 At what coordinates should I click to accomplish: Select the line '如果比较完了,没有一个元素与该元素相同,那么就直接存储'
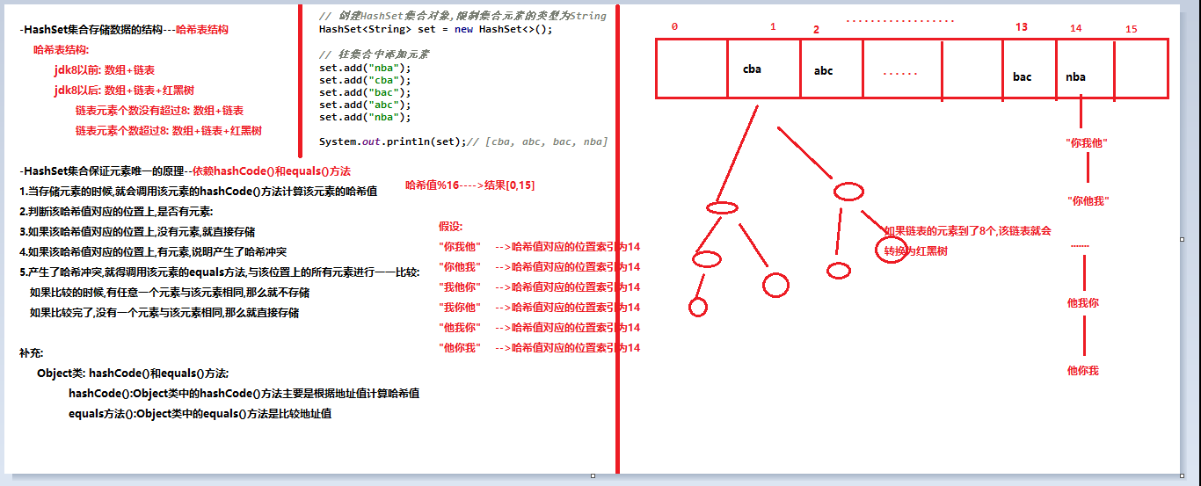coord(164,312)
